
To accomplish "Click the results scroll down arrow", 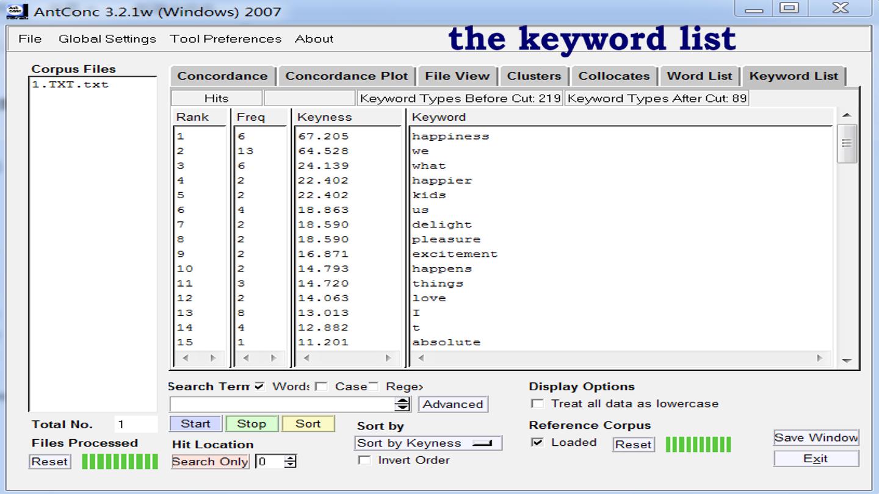I will pos(847,360).
